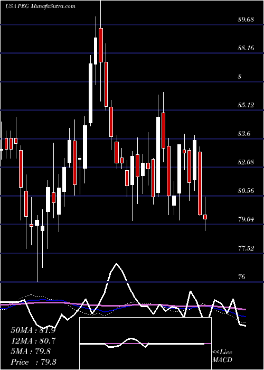The image size is (264, 370).
Task: Click the 77.52 price axis label
Action: (x=246, y=248)
